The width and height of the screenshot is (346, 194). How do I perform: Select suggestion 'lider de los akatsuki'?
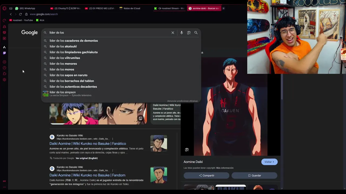click(121, 46)
